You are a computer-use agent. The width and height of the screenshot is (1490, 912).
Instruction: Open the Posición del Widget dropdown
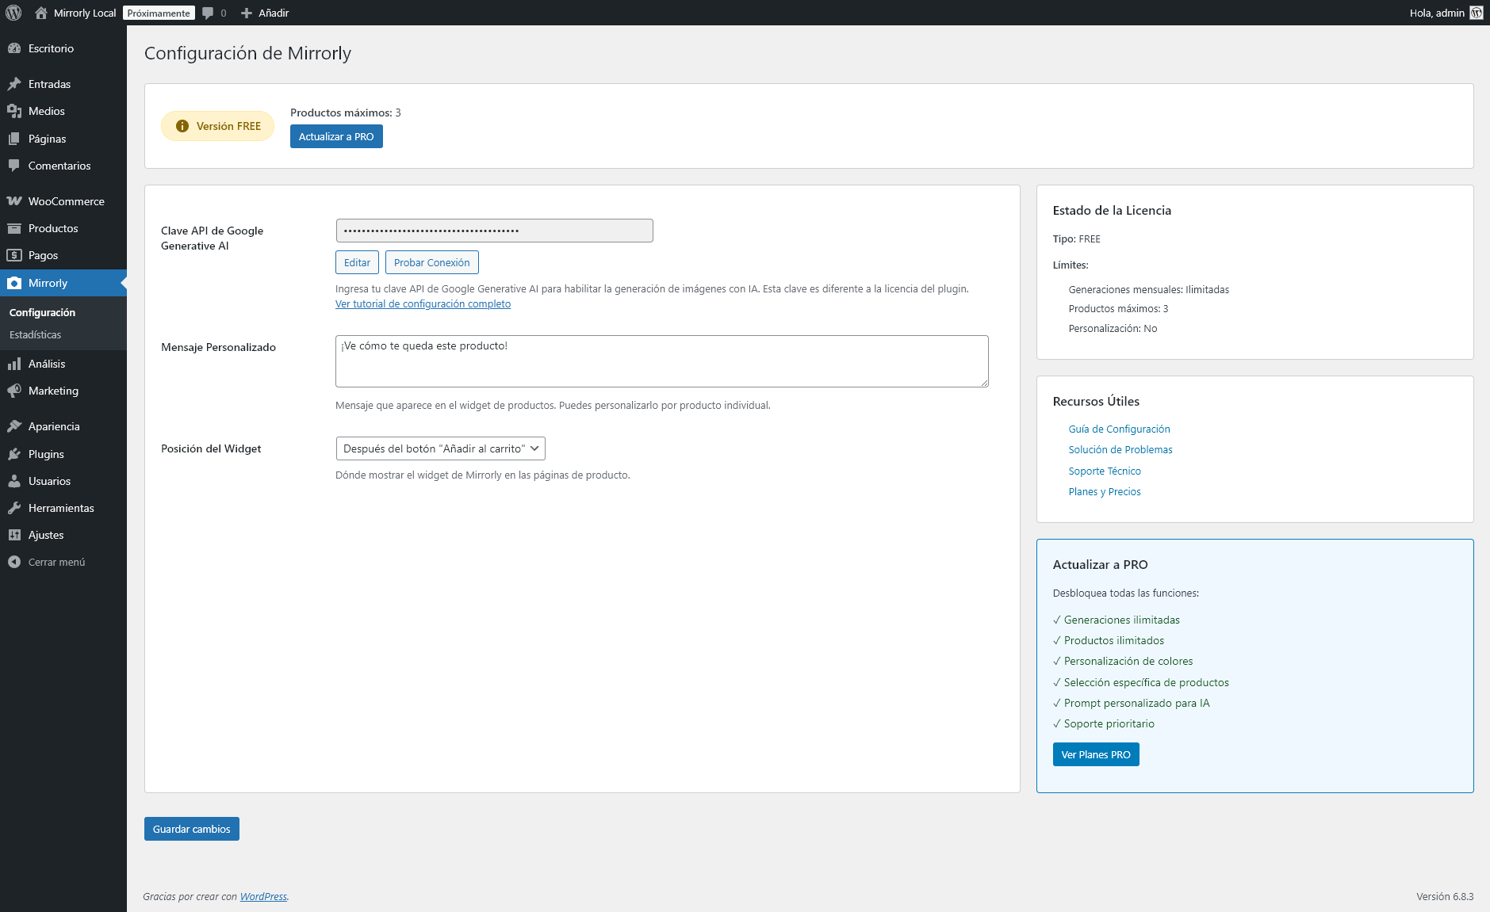pos(440,448)
